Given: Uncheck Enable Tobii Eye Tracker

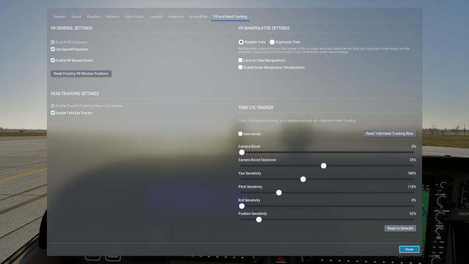Looking at the screenshot, I should [53, 112].
